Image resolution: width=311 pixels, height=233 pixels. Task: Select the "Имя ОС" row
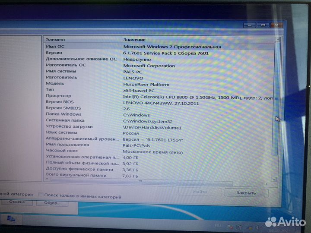pos(159,47)
